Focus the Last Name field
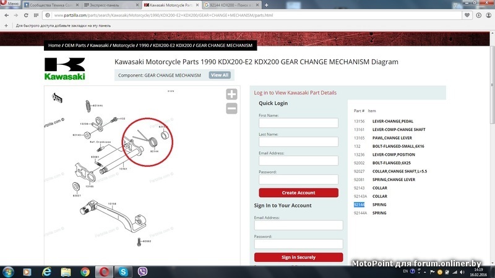 coord(298,142)
